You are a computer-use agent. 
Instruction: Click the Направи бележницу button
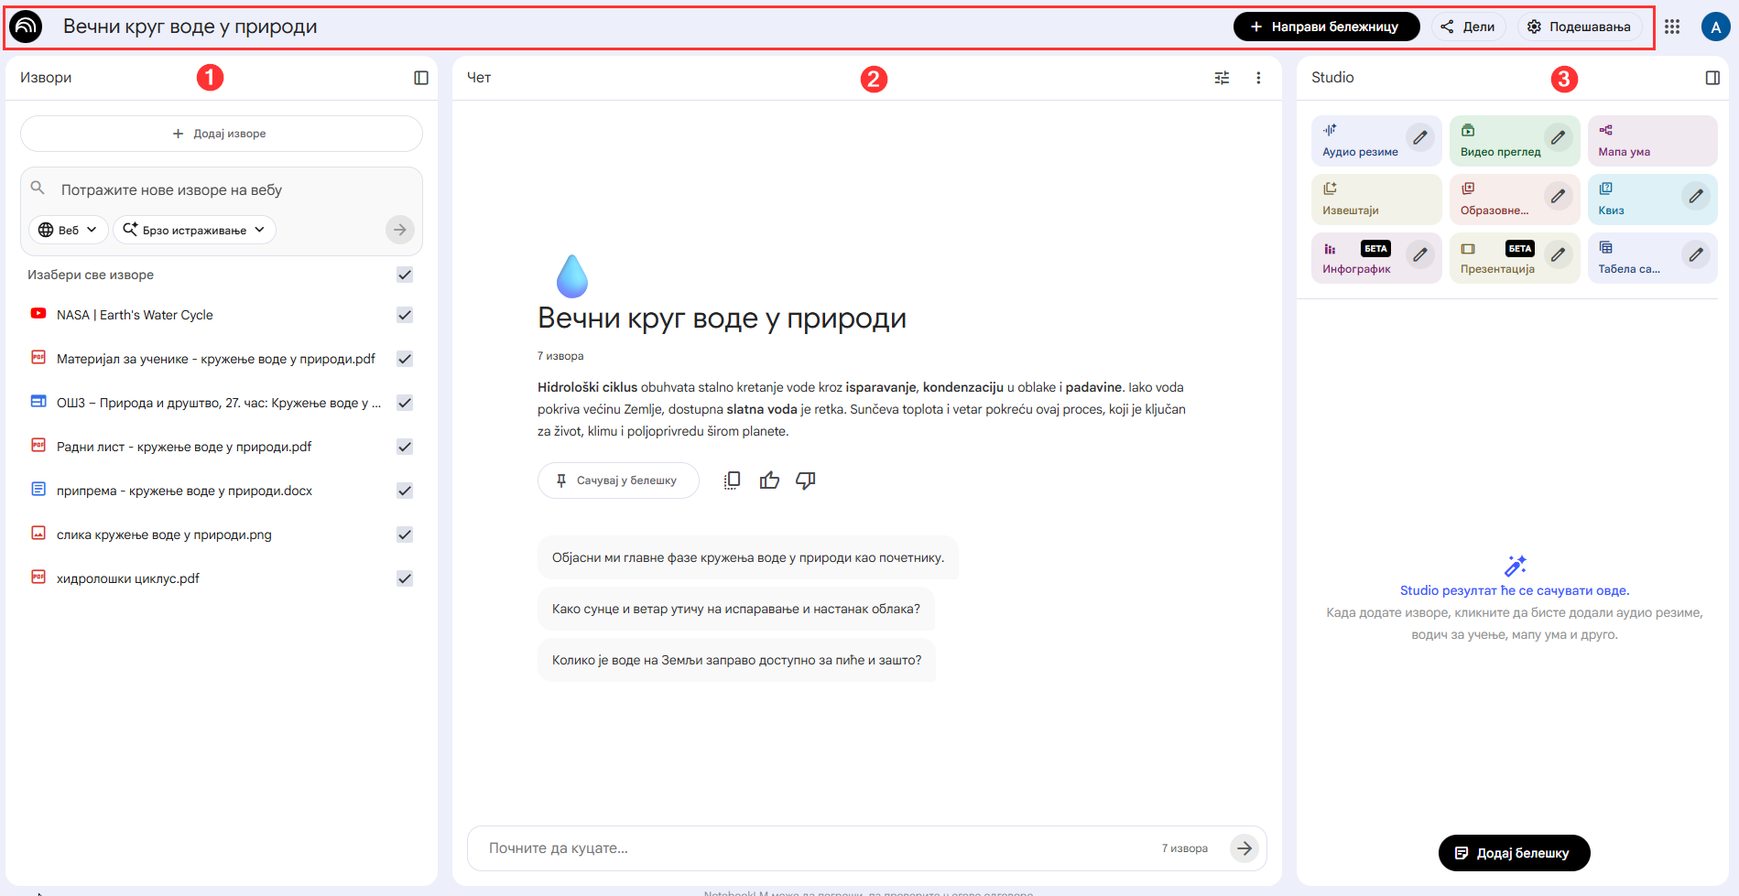(1325, 27)
